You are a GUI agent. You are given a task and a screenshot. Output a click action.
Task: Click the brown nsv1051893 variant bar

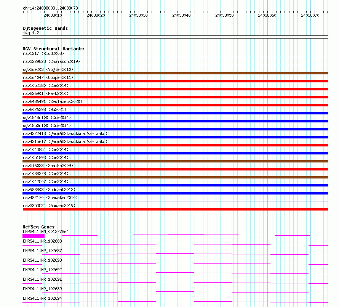[x=175, y=161]
